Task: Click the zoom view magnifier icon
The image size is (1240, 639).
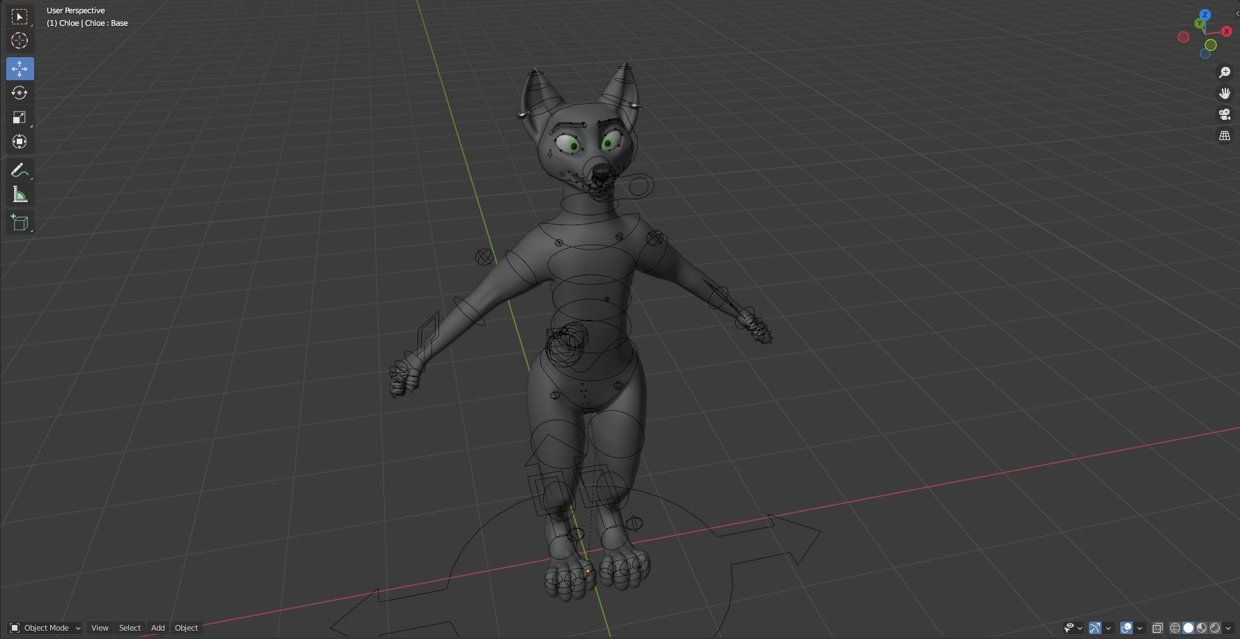Action: click(1225, 72)
